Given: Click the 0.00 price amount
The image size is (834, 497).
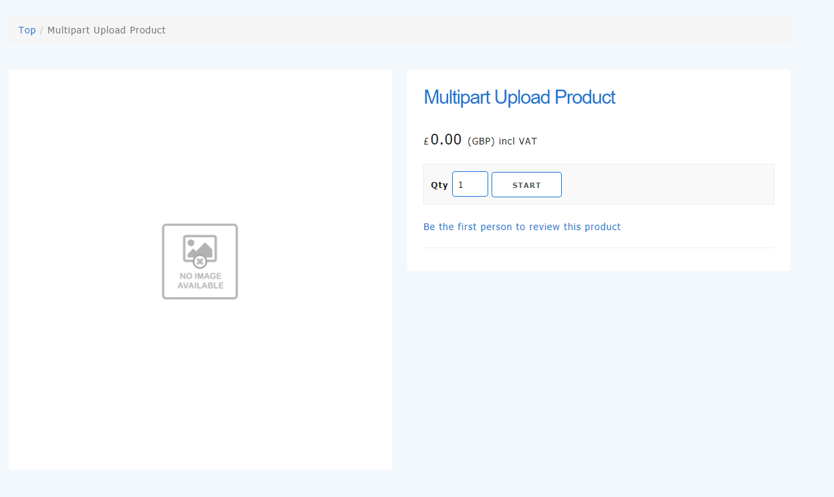Looking at the screenshot, I should point(445,140).
